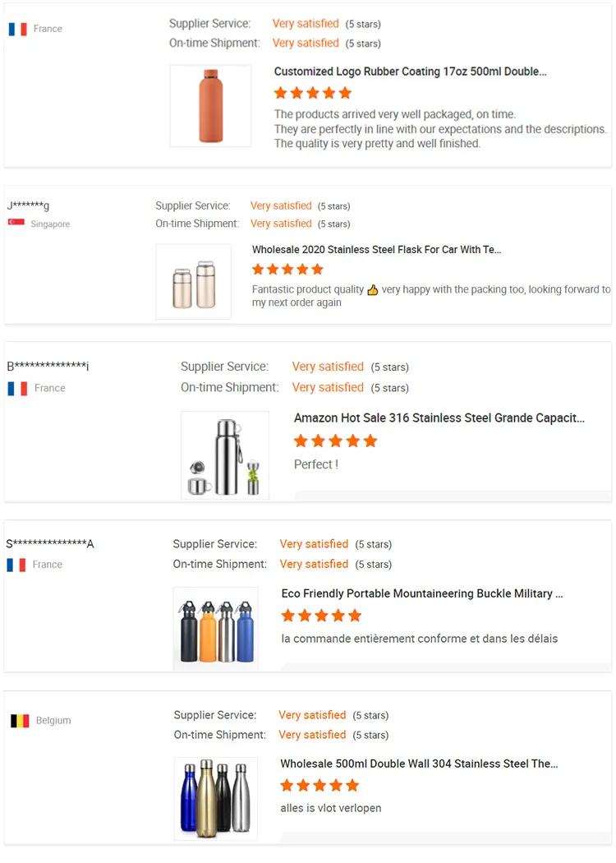The image size is (616, 863).
Task: Open the four colored mountaineering bottles image
Action: click(x=216, y=629)
